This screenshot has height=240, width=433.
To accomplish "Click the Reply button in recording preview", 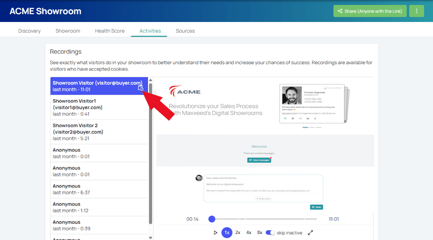I will 316,207.
